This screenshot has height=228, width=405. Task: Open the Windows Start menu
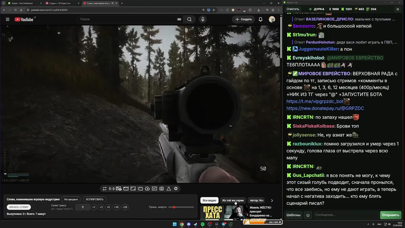175,224
